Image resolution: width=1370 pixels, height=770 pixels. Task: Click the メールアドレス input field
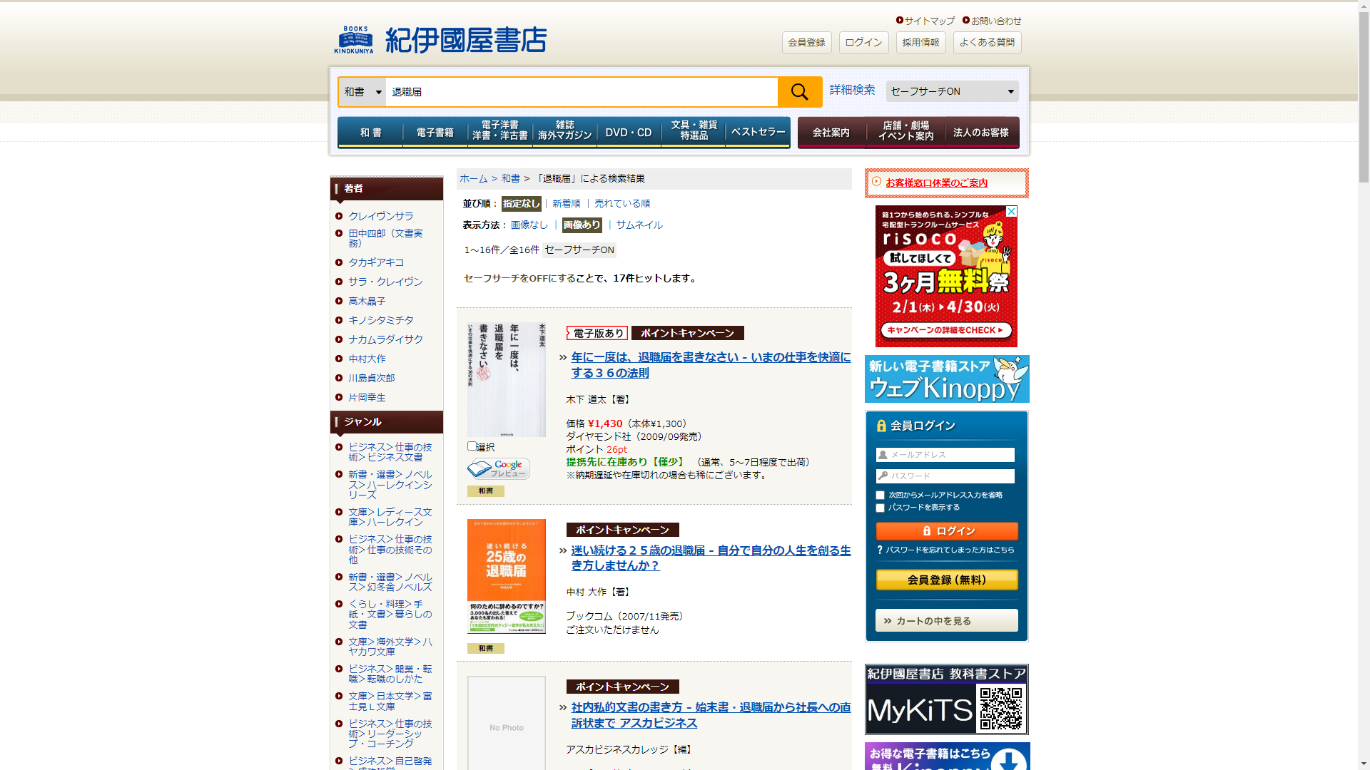point(946,455)
